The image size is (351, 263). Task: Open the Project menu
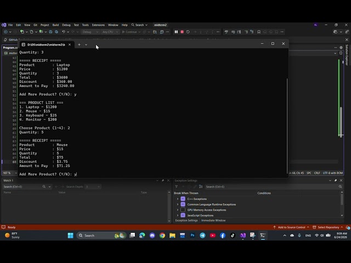pos(44,25)
